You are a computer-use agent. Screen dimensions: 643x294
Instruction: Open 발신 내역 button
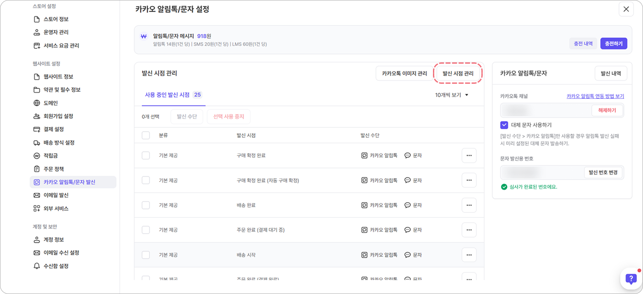pyautogui.click(x=611, y=73)
